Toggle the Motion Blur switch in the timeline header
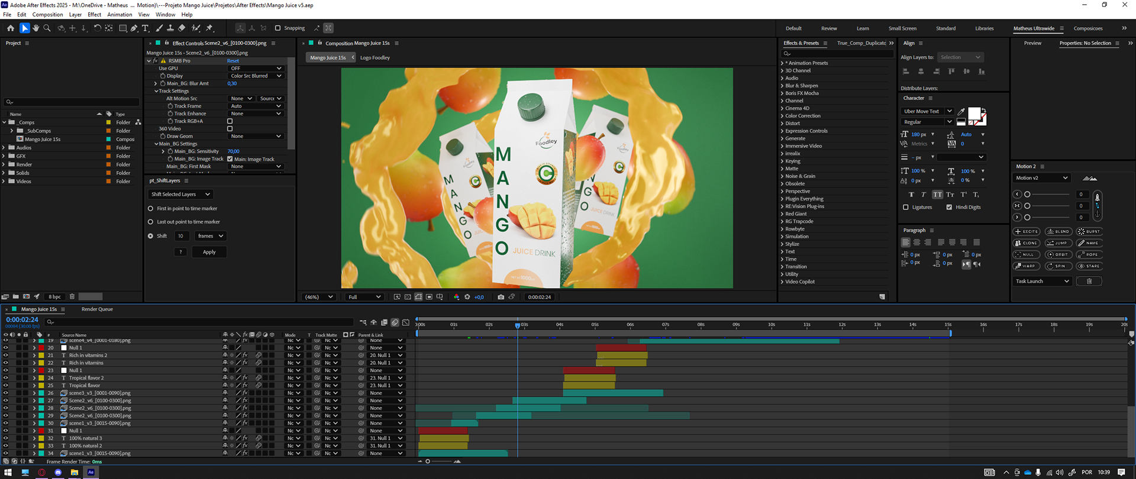 coord(395,322)
